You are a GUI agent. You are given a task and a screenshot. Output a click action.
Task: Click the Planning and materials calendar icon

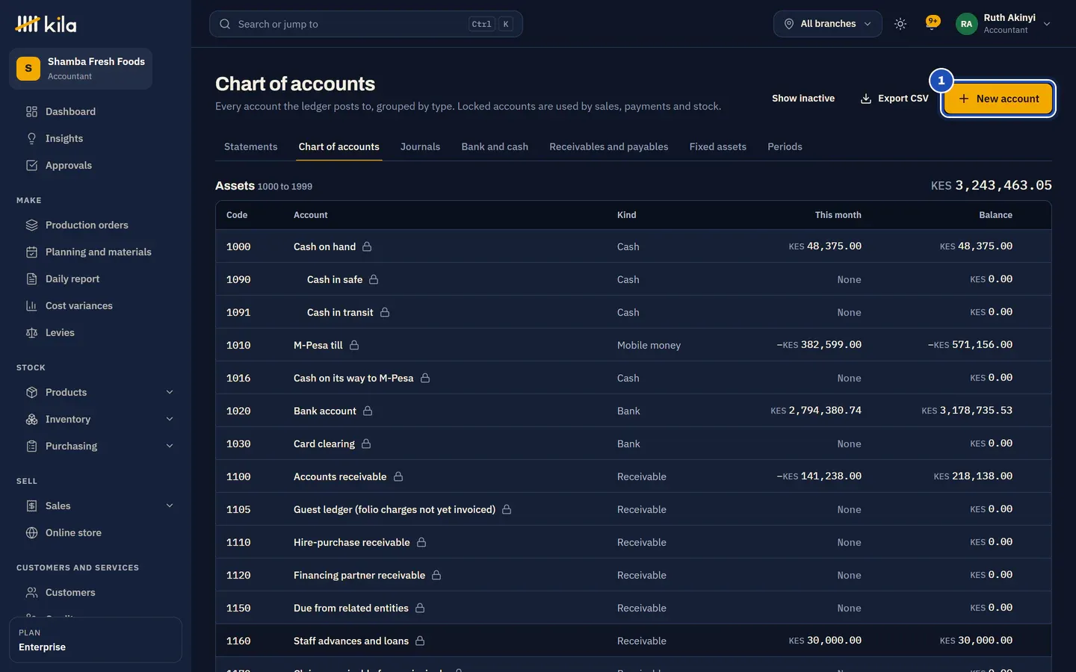tap(31, 252)
